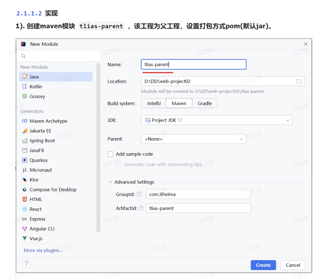Select the React generator icon
This screenshot has width=336, height=279.
click(25, 209)
